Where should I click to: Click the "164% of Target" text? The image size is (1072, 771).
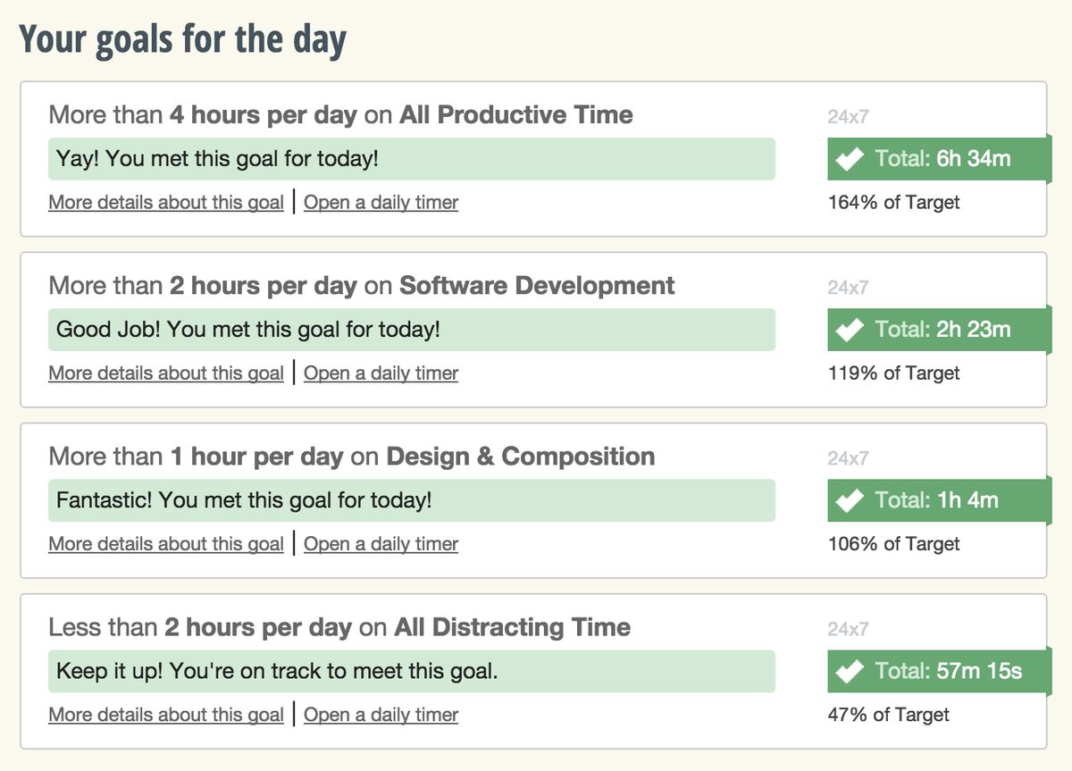893,203
